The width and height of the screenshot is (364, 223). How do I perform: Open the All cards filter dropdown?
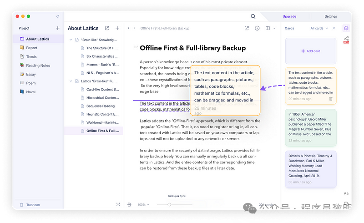[319, 28]
